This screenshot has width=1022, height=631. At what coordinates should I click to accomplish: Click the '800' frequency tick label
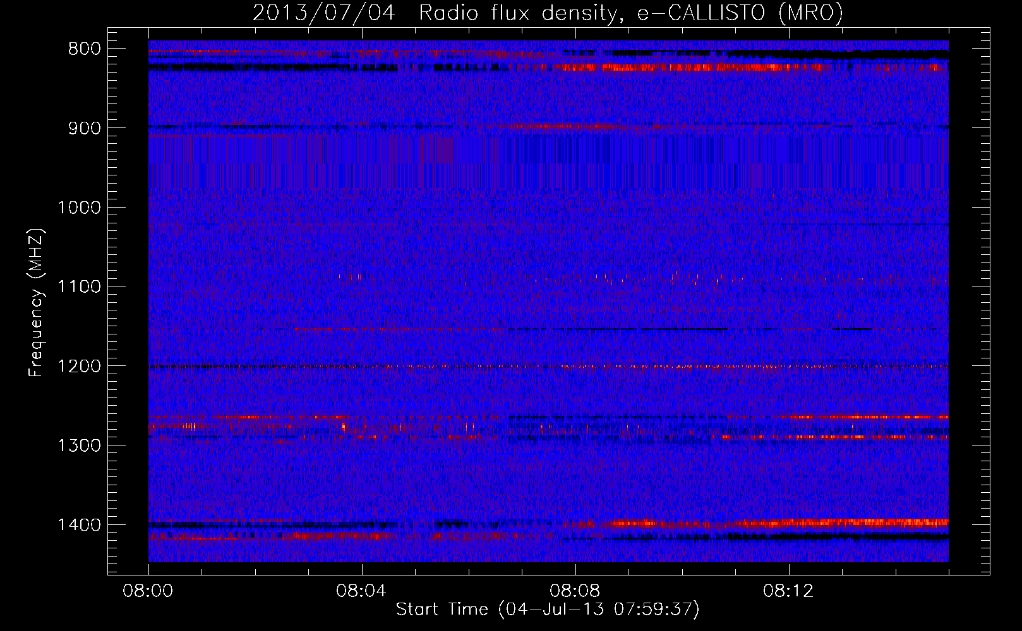(x=84, y=49)
